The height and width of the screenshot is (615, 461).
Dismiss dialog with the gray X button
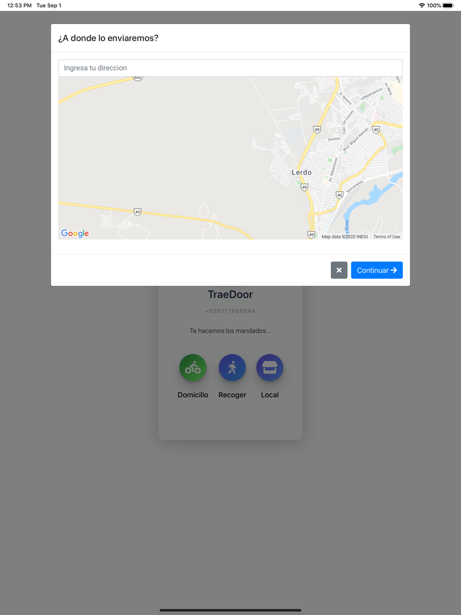coord(339,270)
